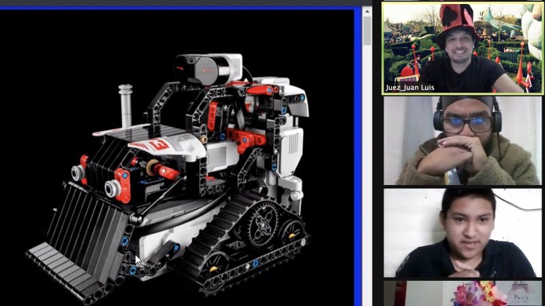Select participant in dark polo video tile

tap(463, 233)
